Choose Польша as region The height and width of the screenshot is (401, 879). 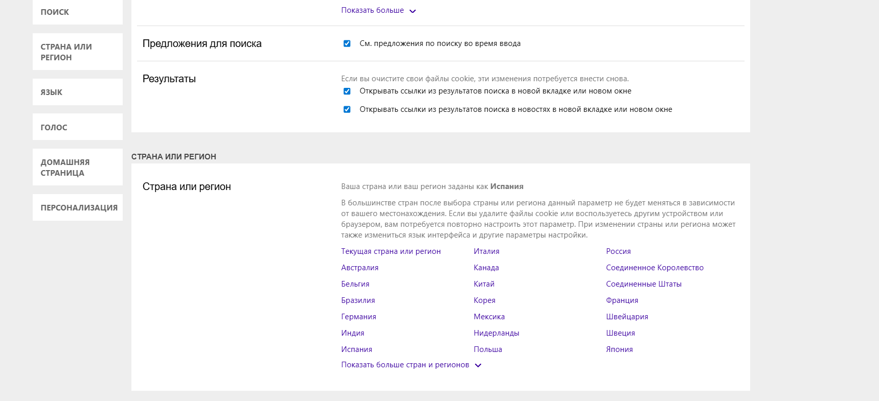[487, 349]
